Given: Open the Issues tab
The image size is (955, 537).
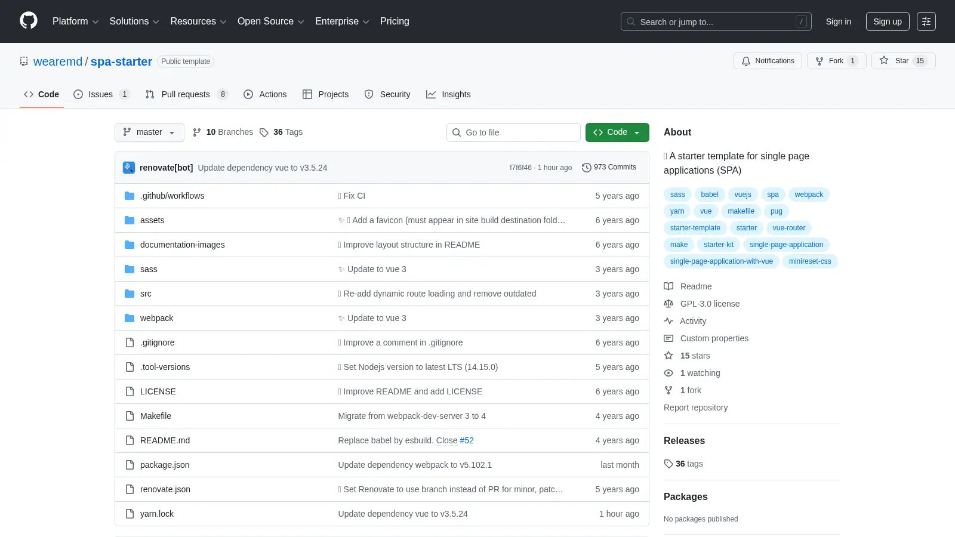Looking at the screenshot, I should click(101, 94).
